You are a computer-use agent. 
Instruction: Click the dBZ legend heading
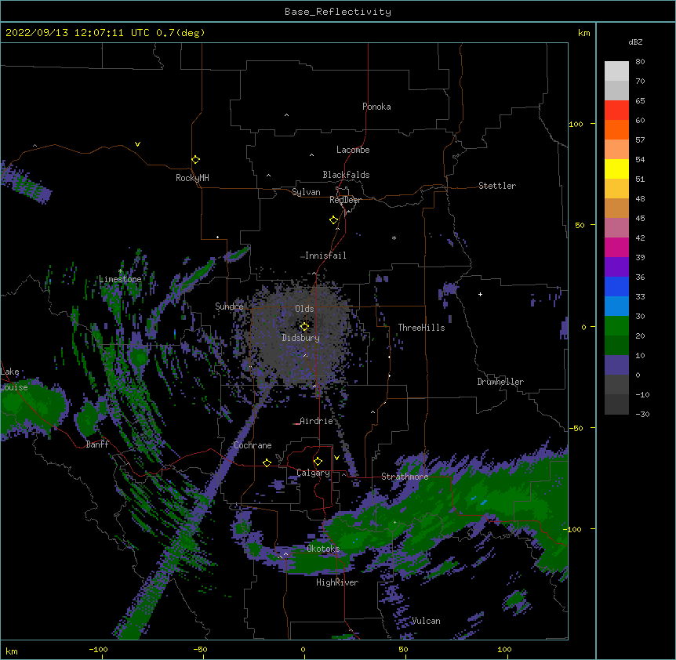coord(635,42)
